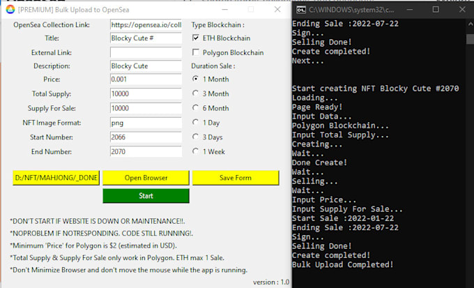Edit the Price field value
Viewport: 474px width, 288px height.
pos(146,80)
